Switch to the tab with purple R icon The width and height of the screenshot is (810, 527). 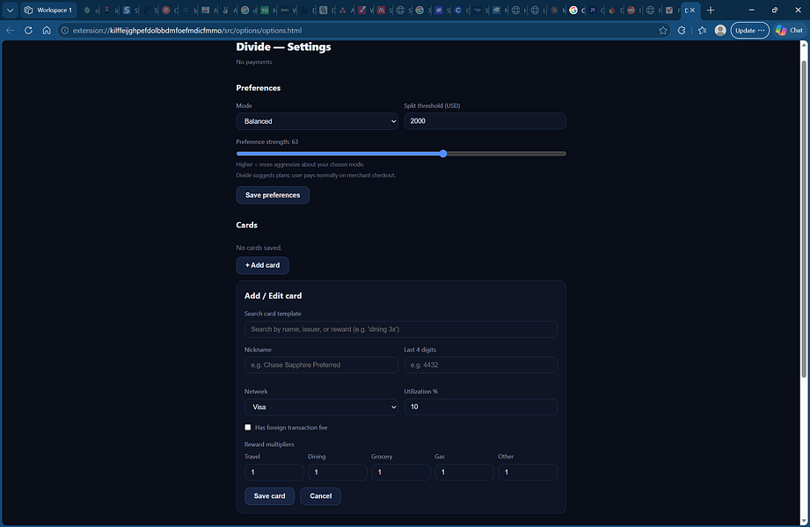coord(593,11)
